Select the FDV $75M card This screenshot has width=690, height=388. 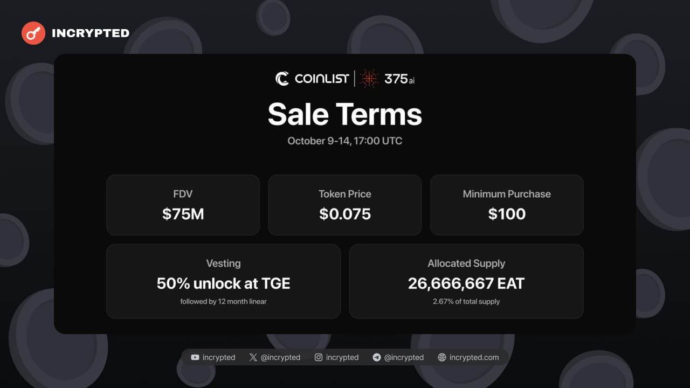pos(183,205)
